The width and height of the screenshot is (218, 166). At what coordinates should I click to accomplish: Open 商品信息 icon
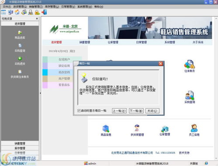[x=106, y=131]
